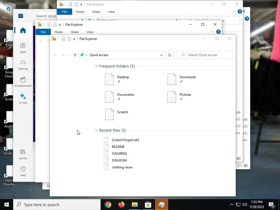
Task: Open Scratch Project.sb3 recent file
Action: tap(121, 140)
